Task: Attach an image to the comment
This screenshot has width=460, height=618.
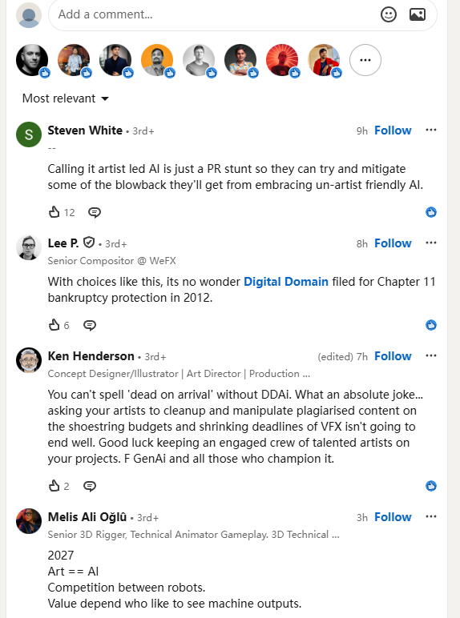Action: pyautogui.click(x=418, y=14)
